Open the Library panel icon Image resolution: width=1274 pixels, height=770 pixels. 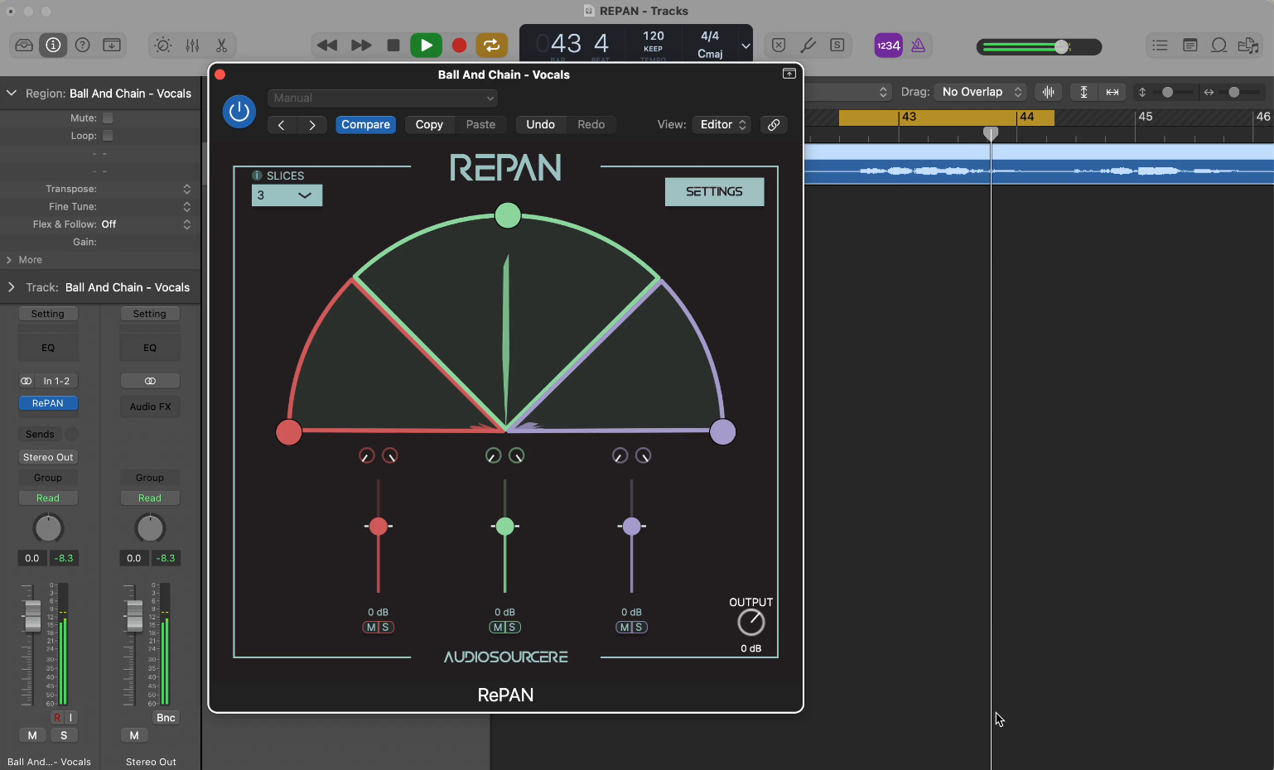coord(24,45)
